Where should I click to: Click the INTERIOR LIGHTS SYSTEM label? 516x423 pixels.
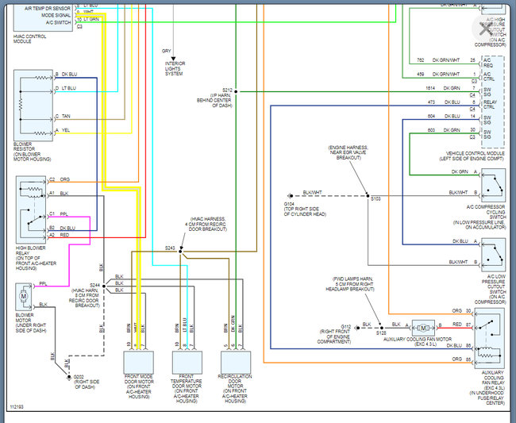click(175, 68)
